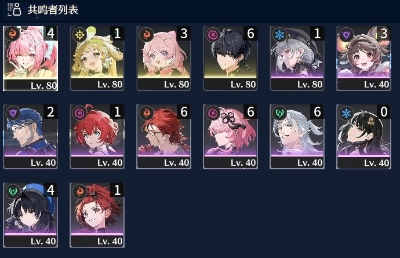Viewport: 400px width, 258px height.
Task: Click the Aero icon on the gray-haired man's card
Action: point(279,113)
